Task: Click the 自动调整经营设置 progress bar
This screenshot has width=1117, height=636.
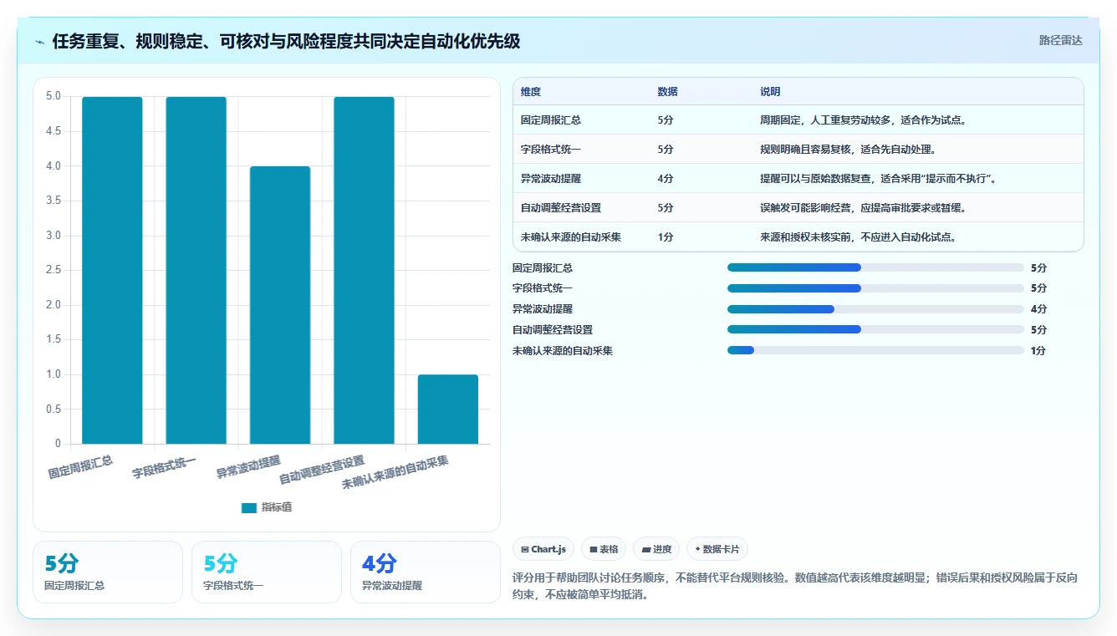Action: coord(875,329)
